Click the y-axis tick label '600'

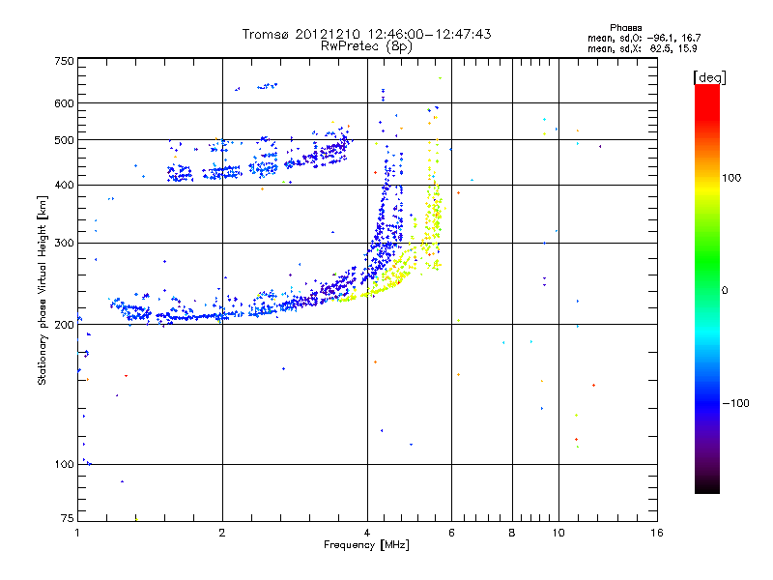click(64, 103)
